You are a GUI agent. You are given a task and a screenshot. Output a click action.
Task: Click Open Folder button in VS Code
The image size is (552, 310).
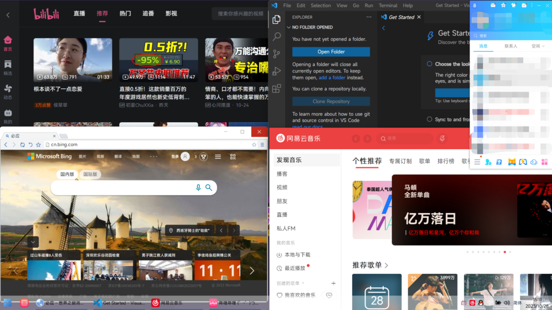331,52
